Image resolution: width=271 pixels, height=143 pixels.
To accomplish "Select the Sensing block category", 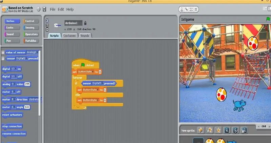I will click(31, 28).
